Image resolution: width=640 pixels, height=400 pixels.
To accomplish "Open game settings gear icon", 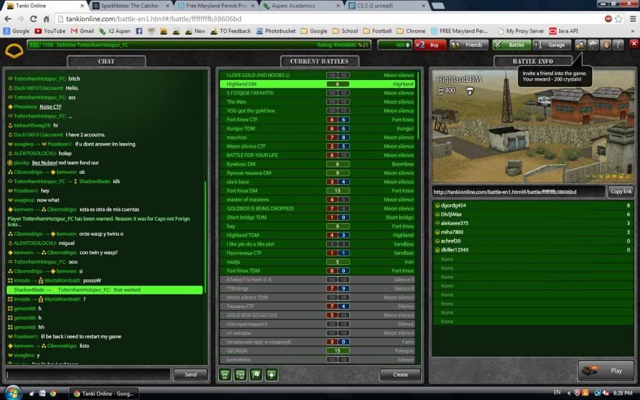I will pyautogui.click(x=592, y=45).
